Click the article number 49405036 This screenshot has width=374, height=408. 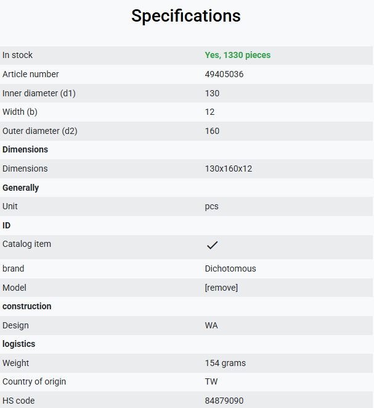pos(224,75)
